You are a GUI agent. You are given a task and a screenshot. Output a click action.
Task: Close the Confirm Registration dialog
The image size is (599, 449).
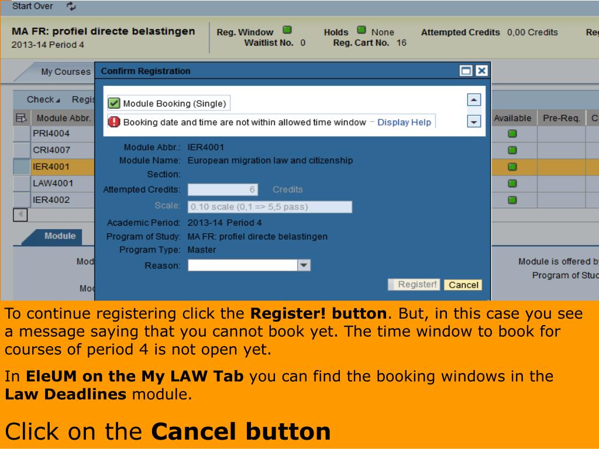482,71
